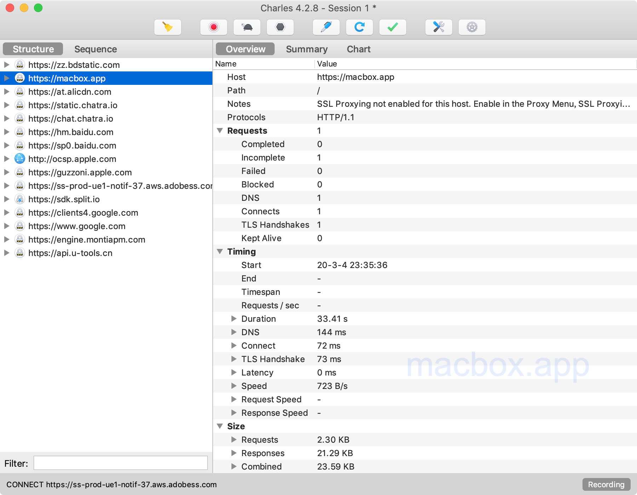637x495 pixels.
Task: Click the blue repeat request icon
Action: tap(359, 27)
